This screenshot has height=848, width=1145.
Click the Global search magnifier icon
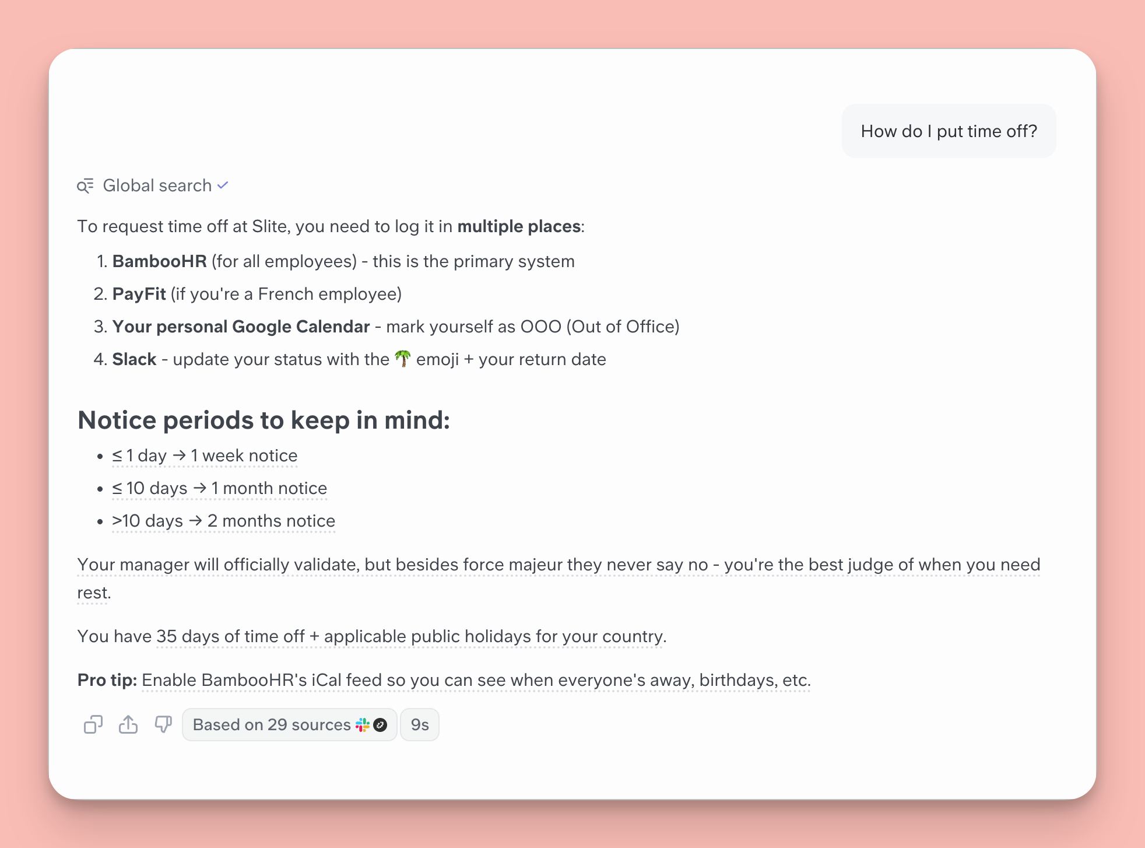[x=86, y=185]
